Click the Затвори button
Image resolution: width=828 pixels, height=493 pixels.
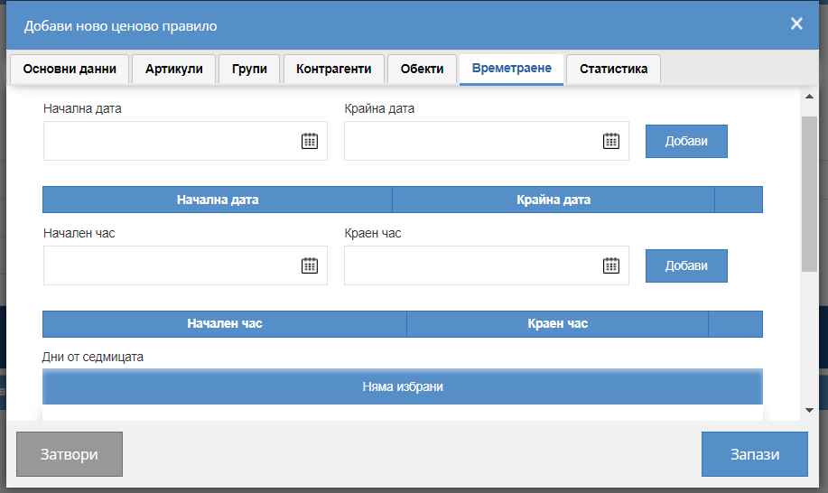[70, 454]
